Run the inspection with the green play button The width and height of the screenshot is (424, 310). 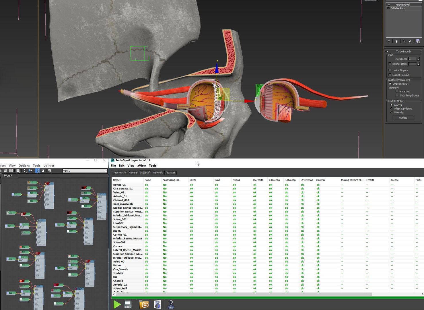pyautogui.click(x=117, y=305)
